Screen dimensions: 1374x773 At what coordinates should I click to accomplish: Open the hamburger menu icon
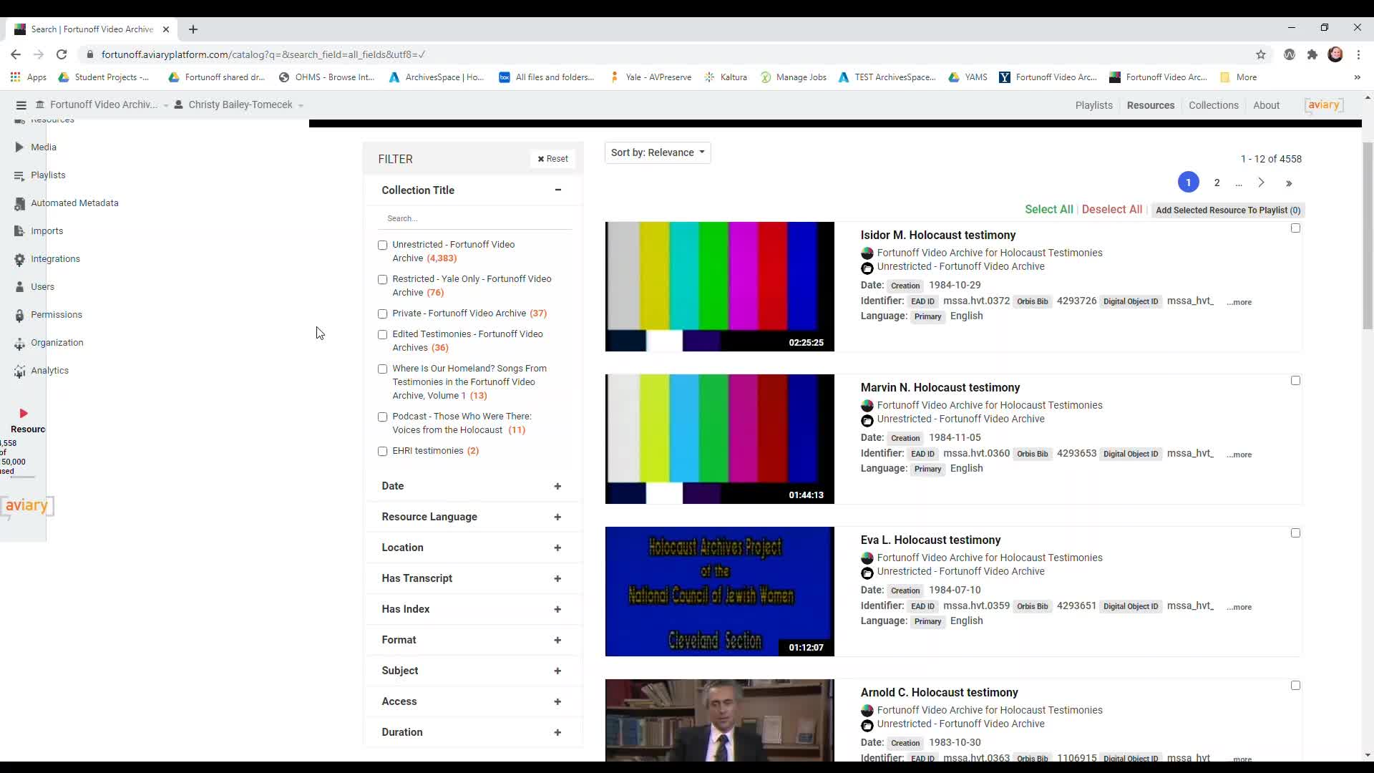21,105
